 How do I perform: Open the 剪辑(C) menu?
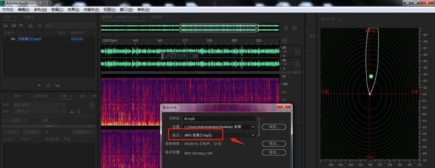point(57,9)
